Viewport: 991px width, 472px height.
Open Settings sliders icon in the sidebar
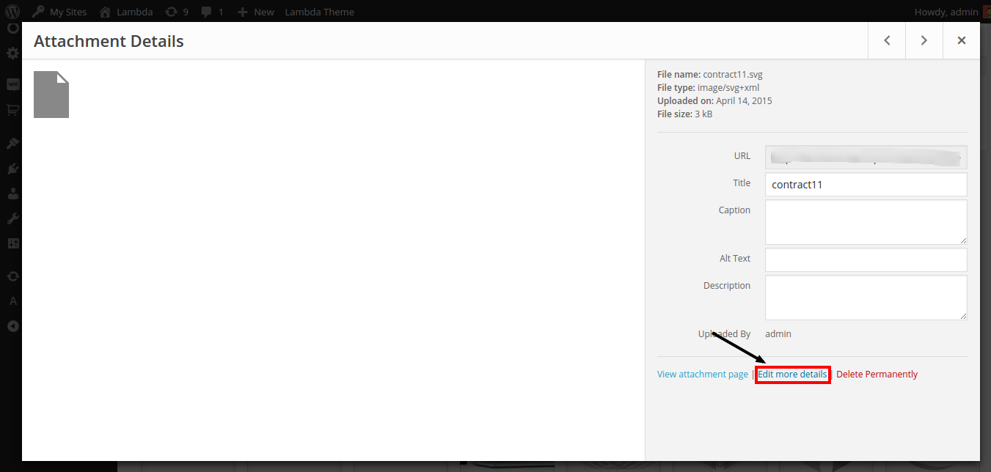pos(12,243)
